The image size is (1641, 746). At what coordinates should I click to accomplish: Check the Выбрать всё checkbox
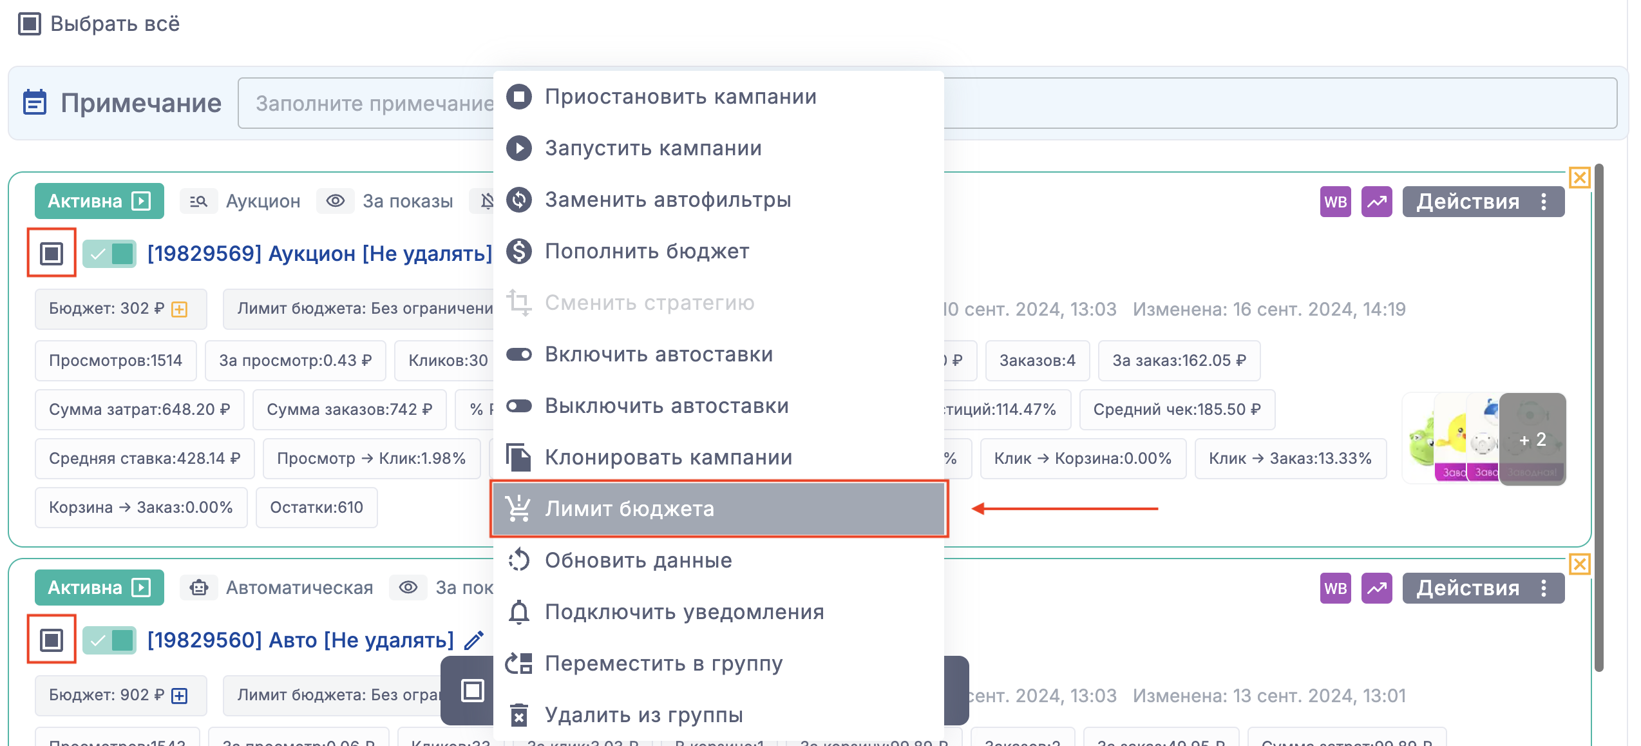coord(30,24)
